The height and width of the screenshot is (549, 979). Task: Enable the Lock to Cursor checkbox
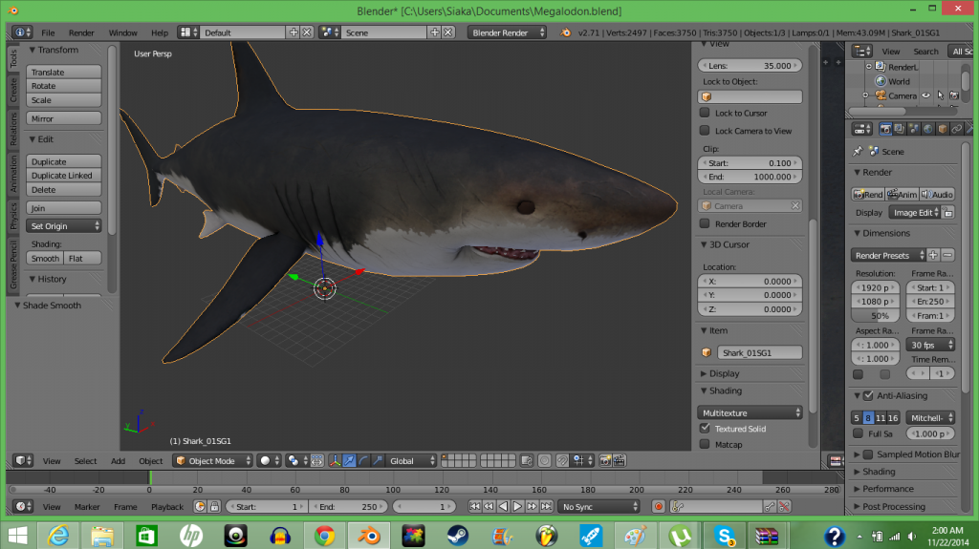(705, 114)
